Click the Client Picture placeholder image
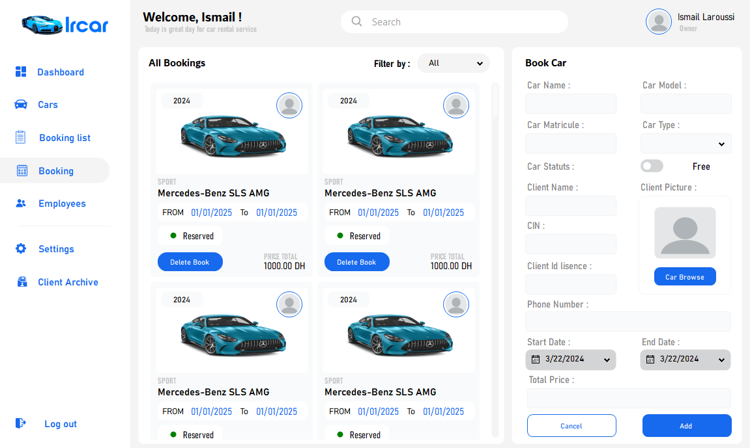Image resolution: width=750 pixels, height=448 pixels. pos(685,232)
